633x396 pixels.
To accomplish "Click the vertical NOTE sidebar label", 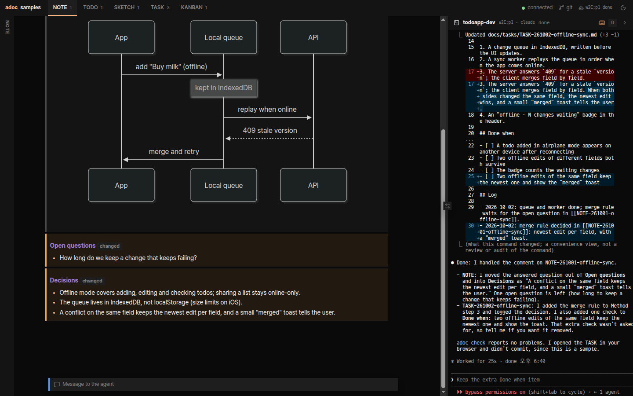I will [x=7, y=27].
